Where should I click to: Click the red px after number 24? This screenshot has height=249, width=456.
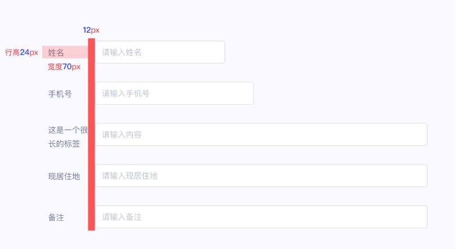pos(34,52)
